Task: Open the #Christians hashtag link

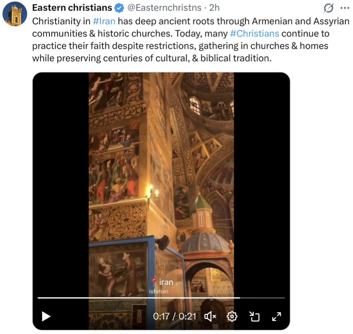Action: click(x=254, y=34)
